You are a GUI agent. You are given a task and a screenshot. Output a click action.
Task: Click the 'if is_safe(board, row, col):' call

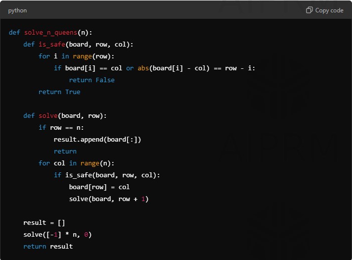tap(107, 175)
